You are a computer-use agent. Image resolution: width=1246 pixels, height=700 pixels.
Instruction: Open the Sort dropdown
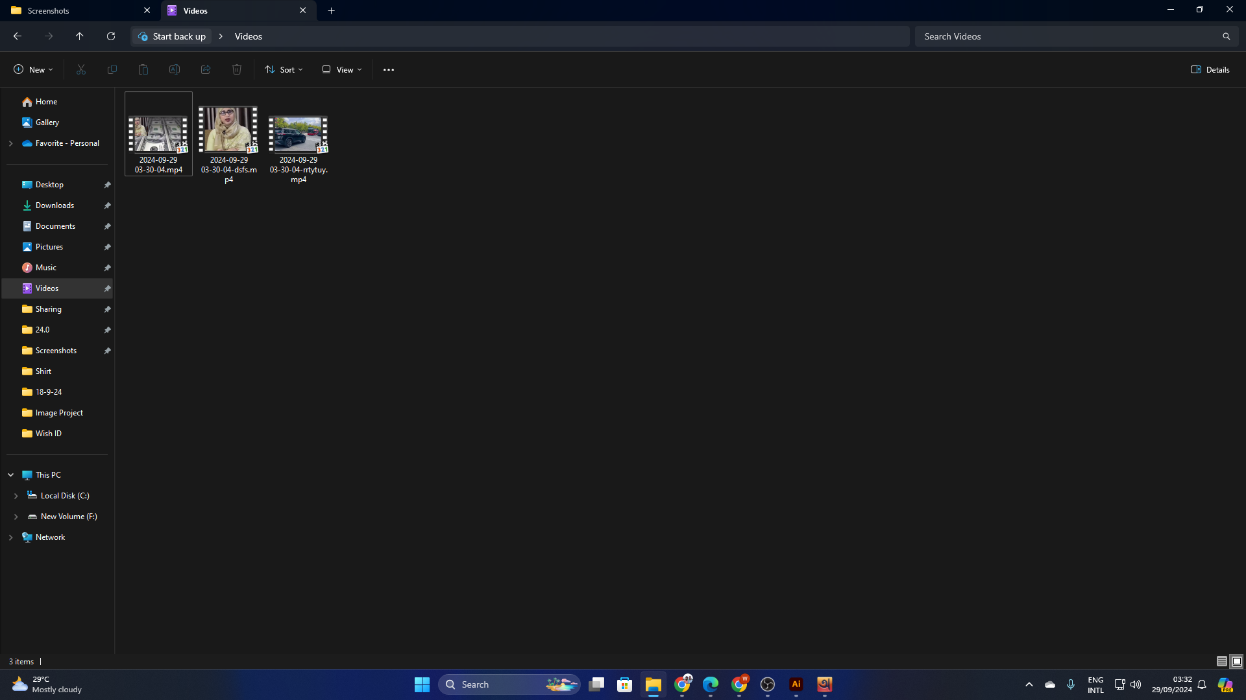pyautogui.click(x=284, y=69)
